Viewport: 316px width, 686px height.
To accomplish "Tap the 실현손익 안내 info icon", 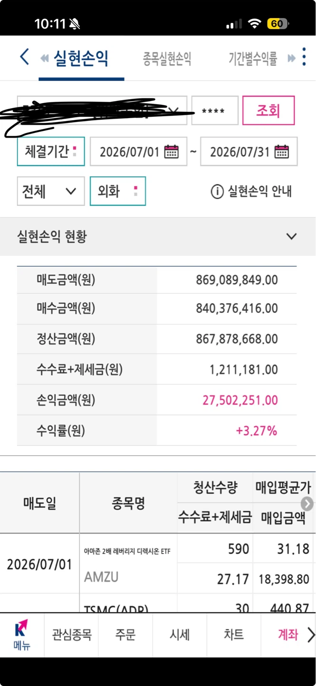I will pyautogui.click(x=217, y=192).
